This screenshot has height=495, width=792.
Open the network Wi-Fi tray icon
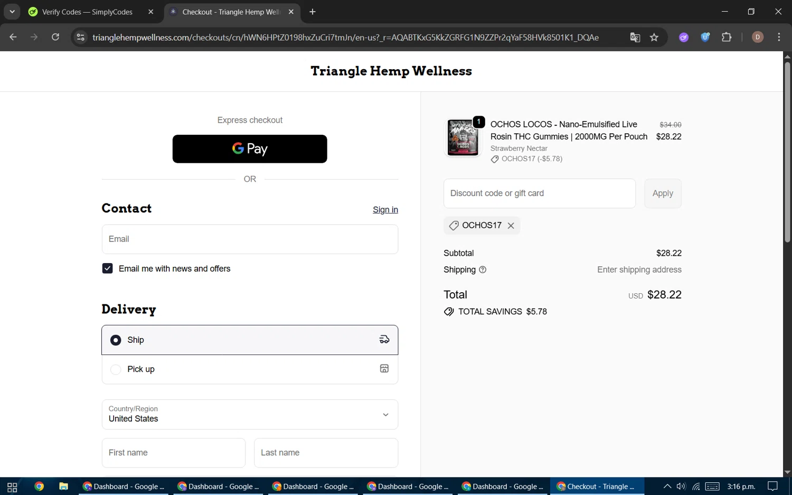(x=696, y=487)
